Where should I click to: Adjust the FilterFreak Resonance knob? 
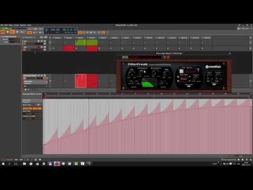click(155, 72)
